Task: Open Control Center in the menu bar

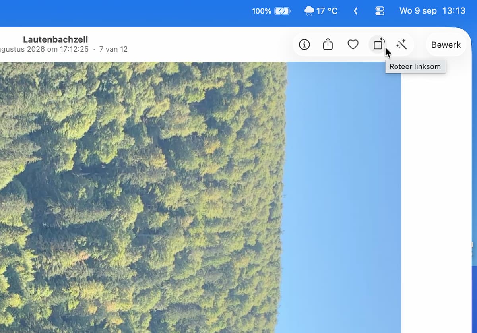Action: [x=380, y=11]
